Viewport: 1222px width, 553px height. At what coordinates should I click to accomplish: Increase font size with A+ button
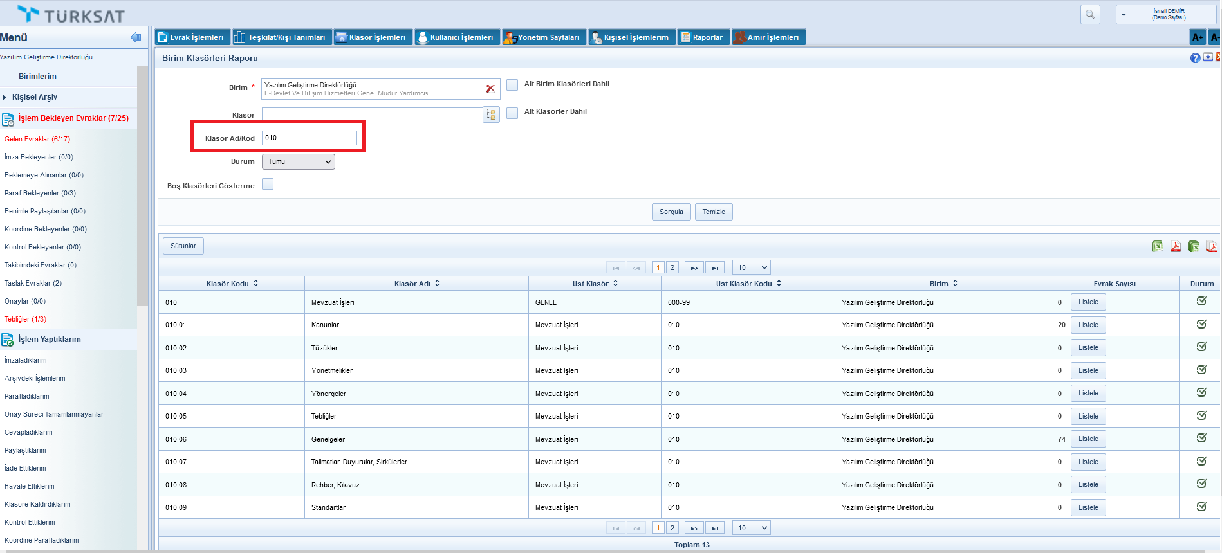pyautogui.click(x=1197, y=37)
